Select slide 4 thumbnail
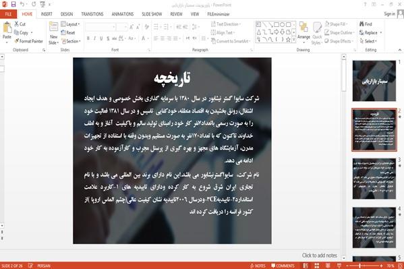404x269 pixels. 374,227
